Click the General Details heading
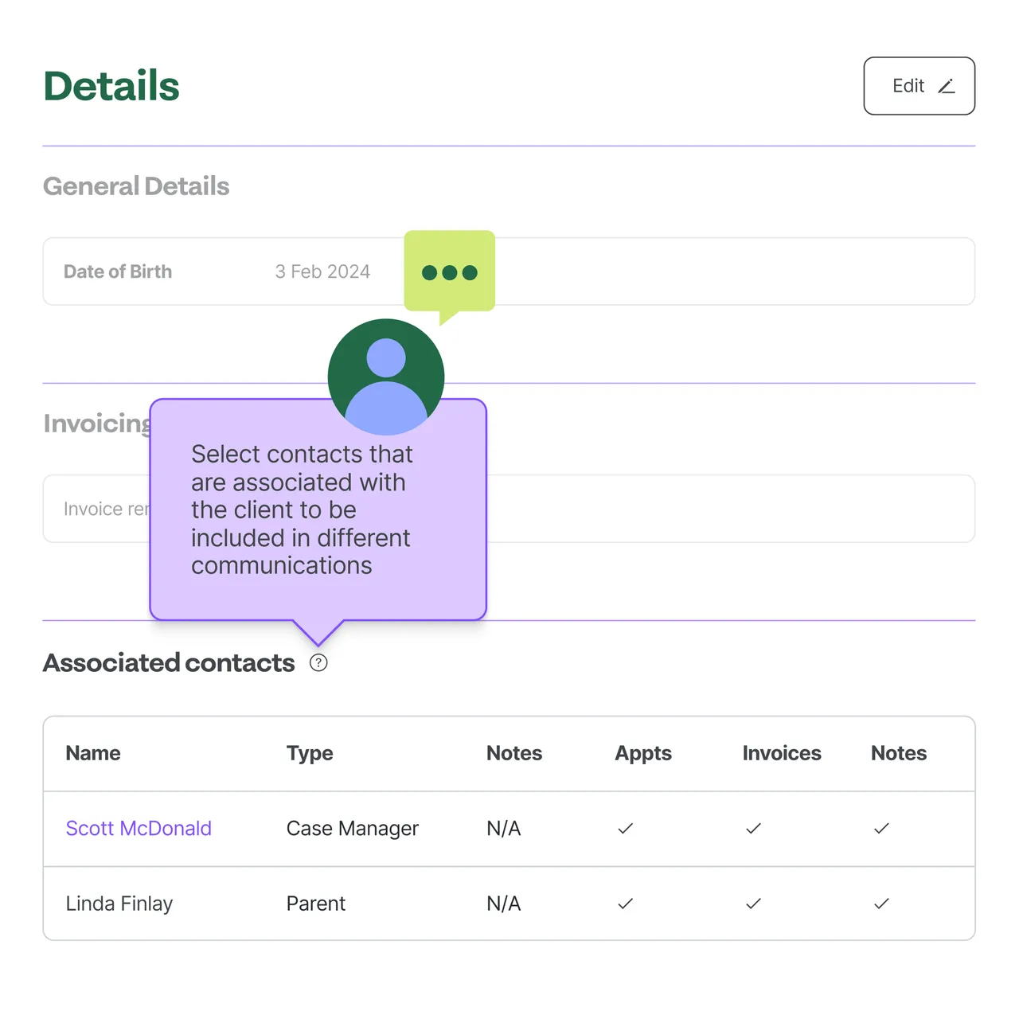Viewport: 1019px width, 1019px height. pyautogui.click(x=136, y=186)
